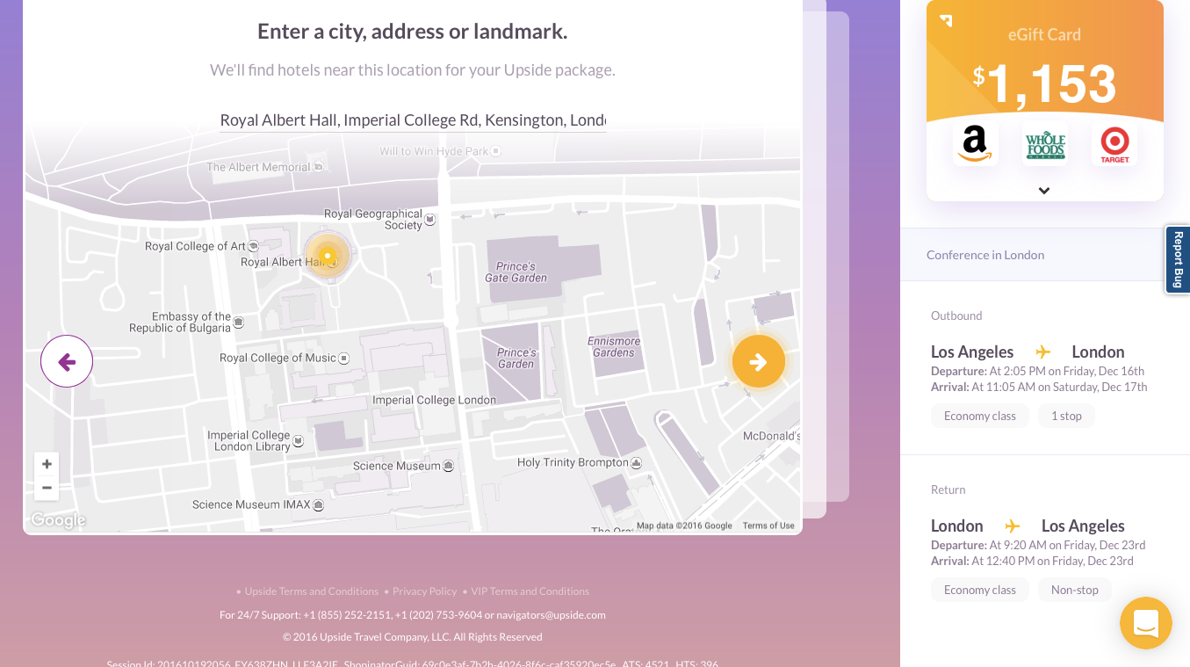Image resolution: width=1190 pixels, height=667 pixels.
Task: Click Imperial College London map label
Action: point(434,400)
